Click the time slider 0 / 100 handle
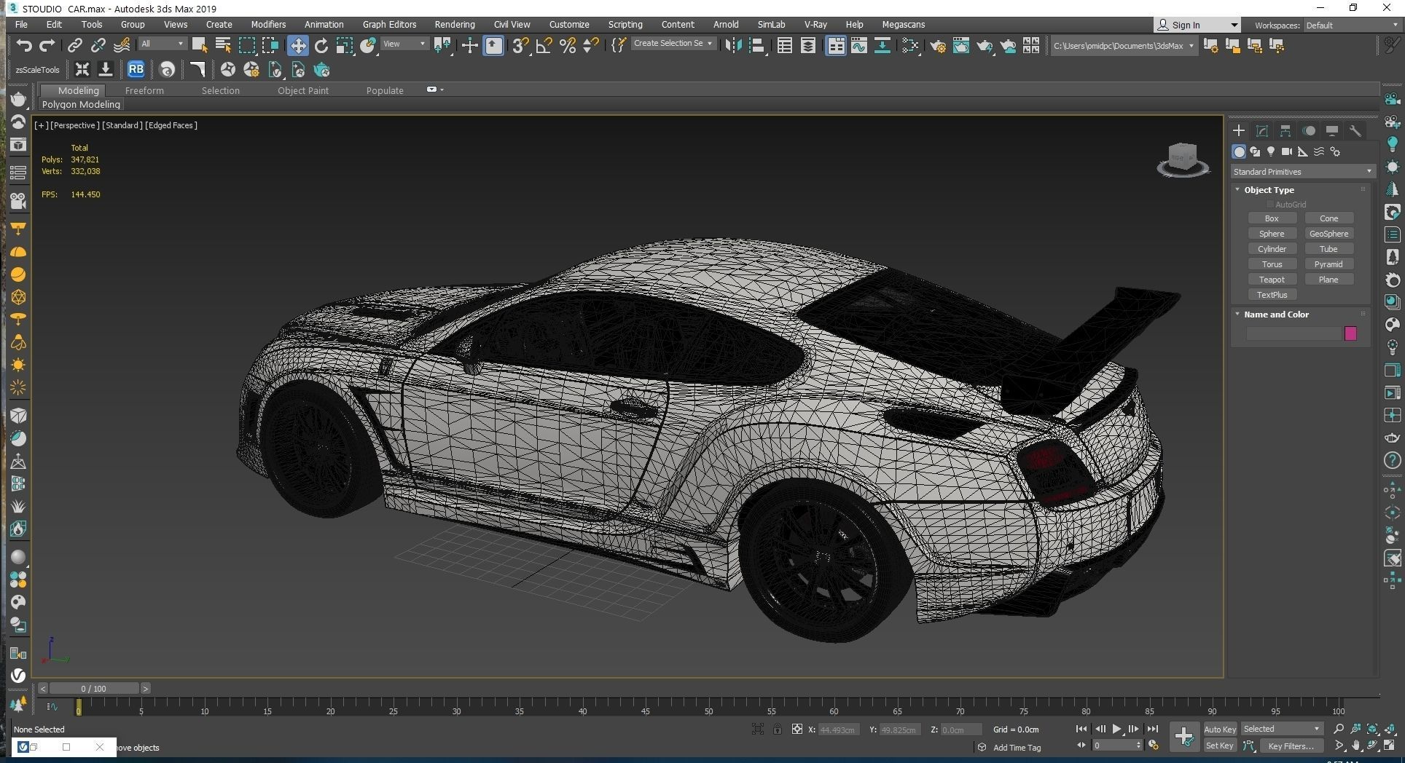1405x763 pixels. point(93,688)
